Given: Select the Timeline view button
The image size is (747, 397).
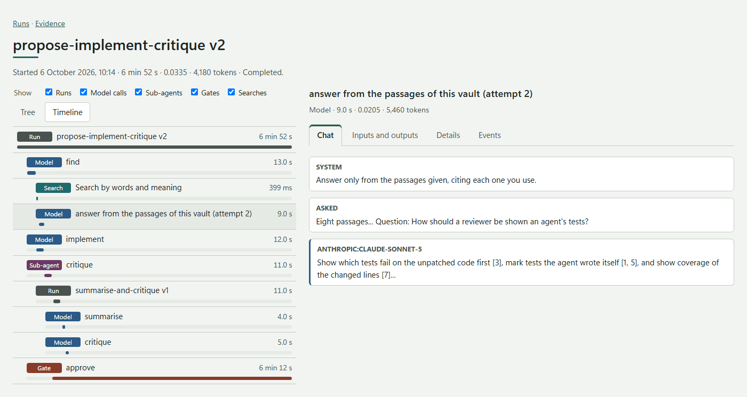Looking at the screenshot, I should [x=67, y=112].
